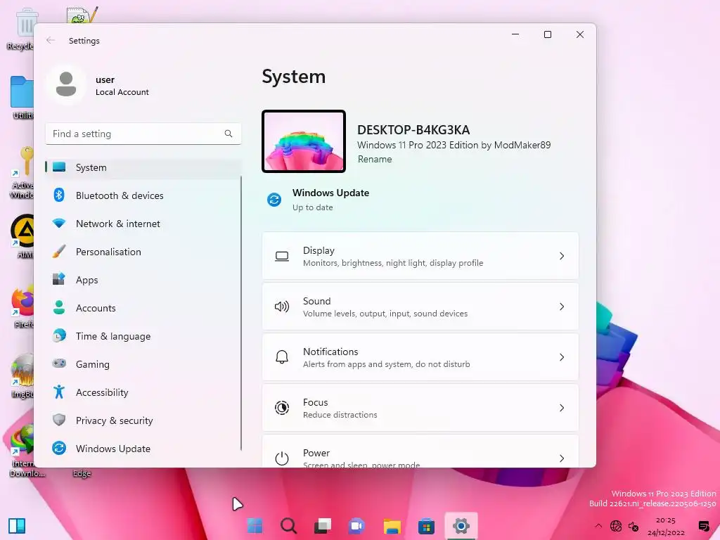720x540 pixels.
Task: Click the Windows Update sync icon near Up to date
Action: point(274,200)
